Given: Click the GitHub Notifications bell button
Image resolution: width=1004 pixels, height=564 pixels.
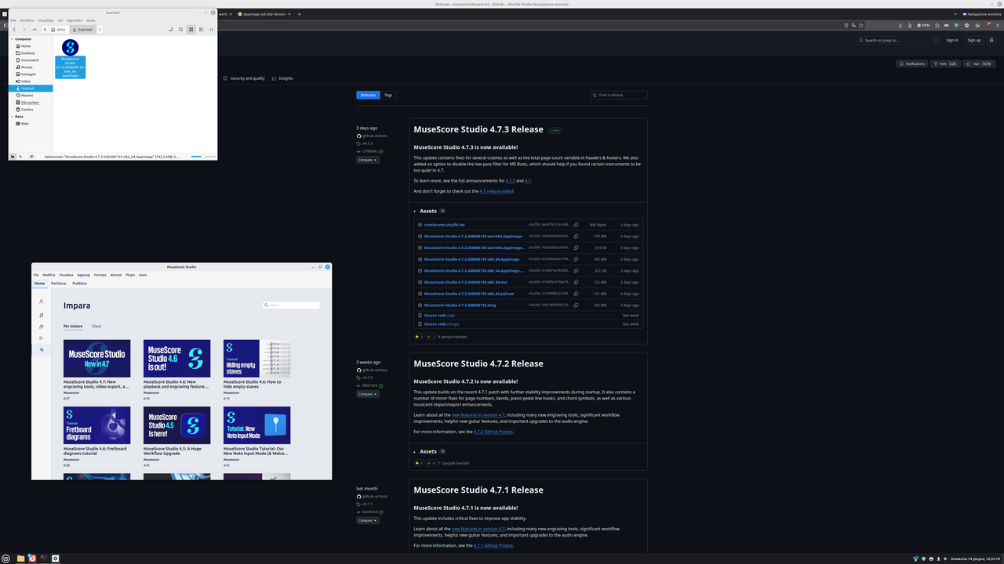Looking at the screenshot, I should pyautogui.click(x=912, y=63).
